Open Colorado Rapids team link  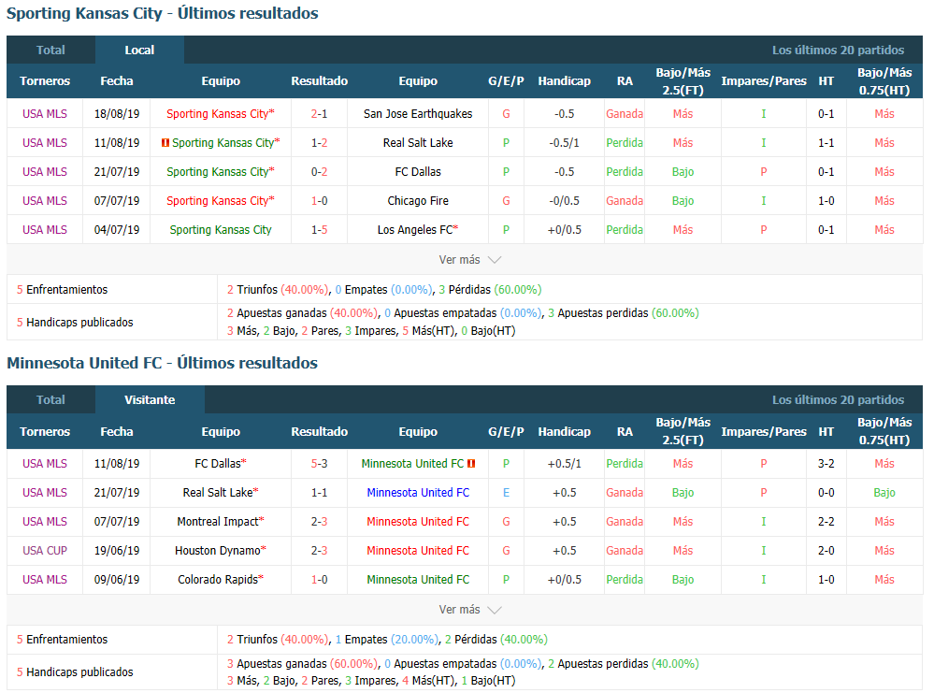pos(221,580)
